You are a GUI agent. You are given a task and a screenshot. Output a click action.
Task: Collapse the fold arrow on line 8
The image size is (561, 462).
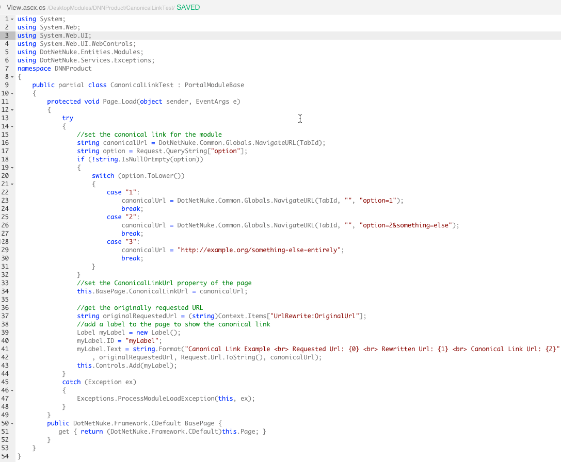[12, 77]
